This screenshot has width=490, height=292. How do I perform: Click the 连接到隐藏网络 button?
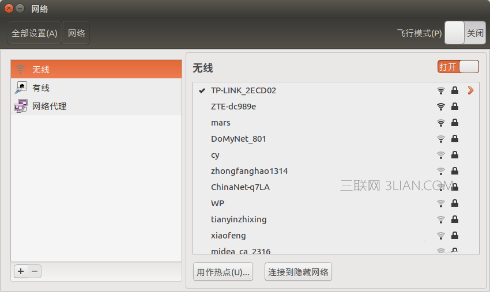pos(298,272)
